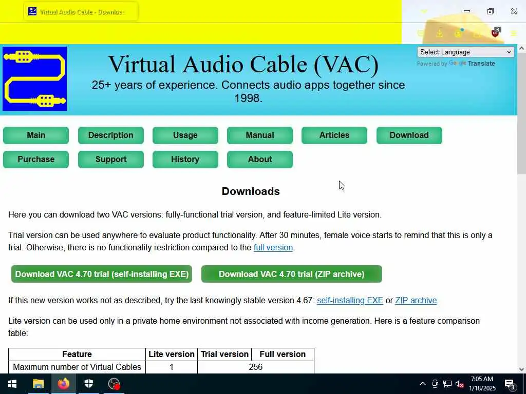The height and width of the screenshot is (394, 526).
Task: Click Maximum number of Virtual Cables cell
Action: pos(77,367)
